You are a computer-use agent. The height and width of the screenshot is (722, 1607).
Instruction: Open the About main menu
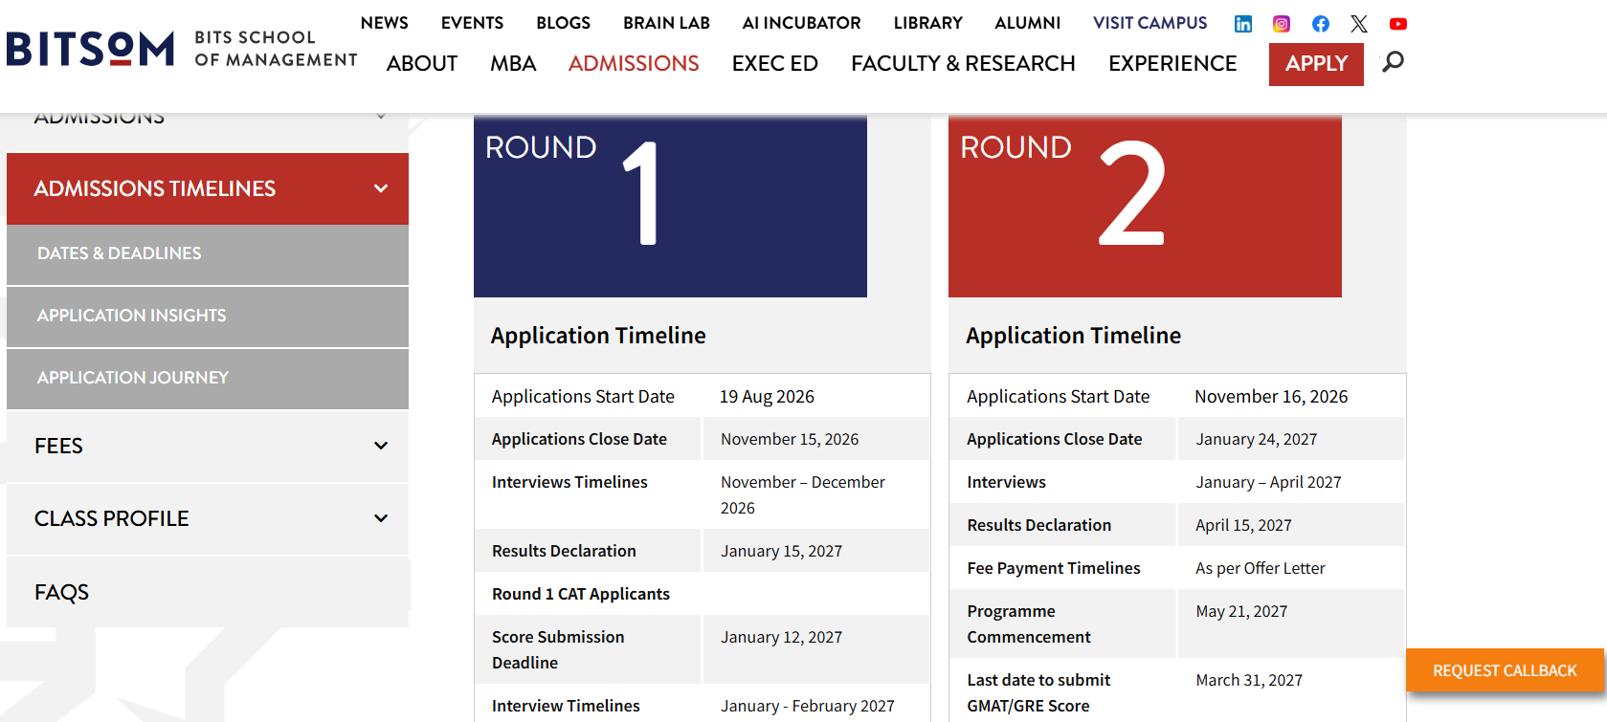(422, 64)
